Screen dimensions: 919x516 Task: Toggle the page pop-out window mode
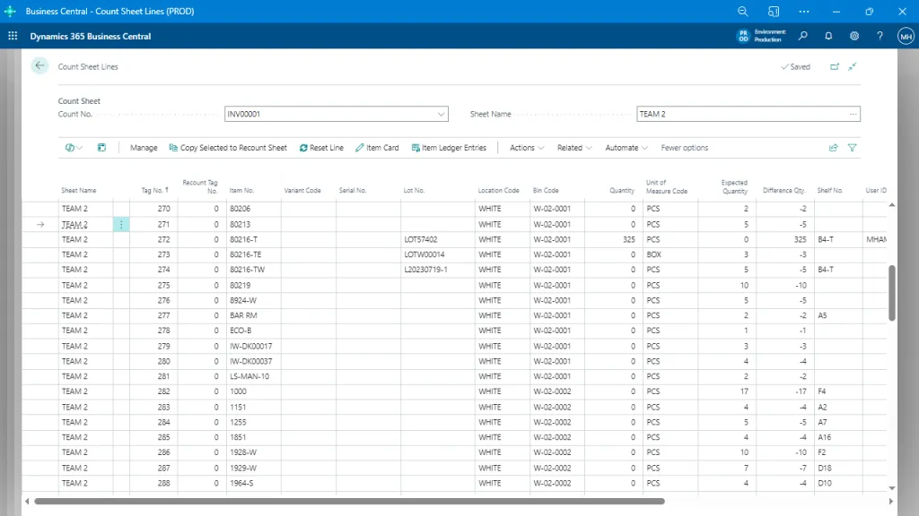(x=835, y=65)
